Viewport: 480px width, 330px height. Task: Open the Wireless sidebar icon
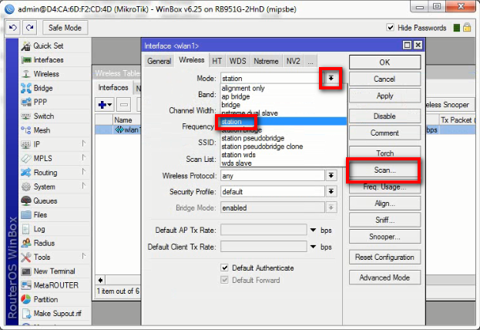(26, 74)
